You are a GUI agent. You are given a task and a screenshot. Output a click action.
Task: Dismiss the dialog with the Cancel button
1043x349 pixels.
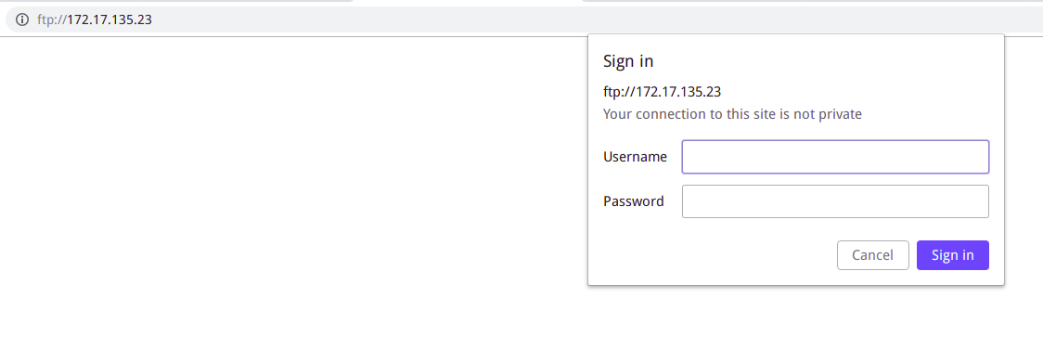[872, 255]
